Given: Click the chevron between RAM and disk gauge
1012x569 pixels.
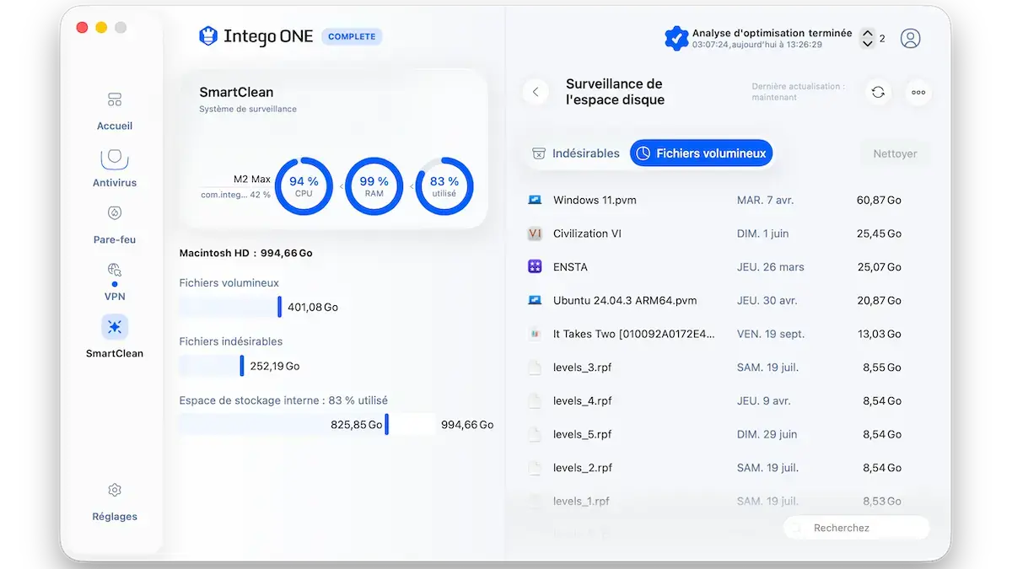Looking at the screenshot, I should coord(412,186).
